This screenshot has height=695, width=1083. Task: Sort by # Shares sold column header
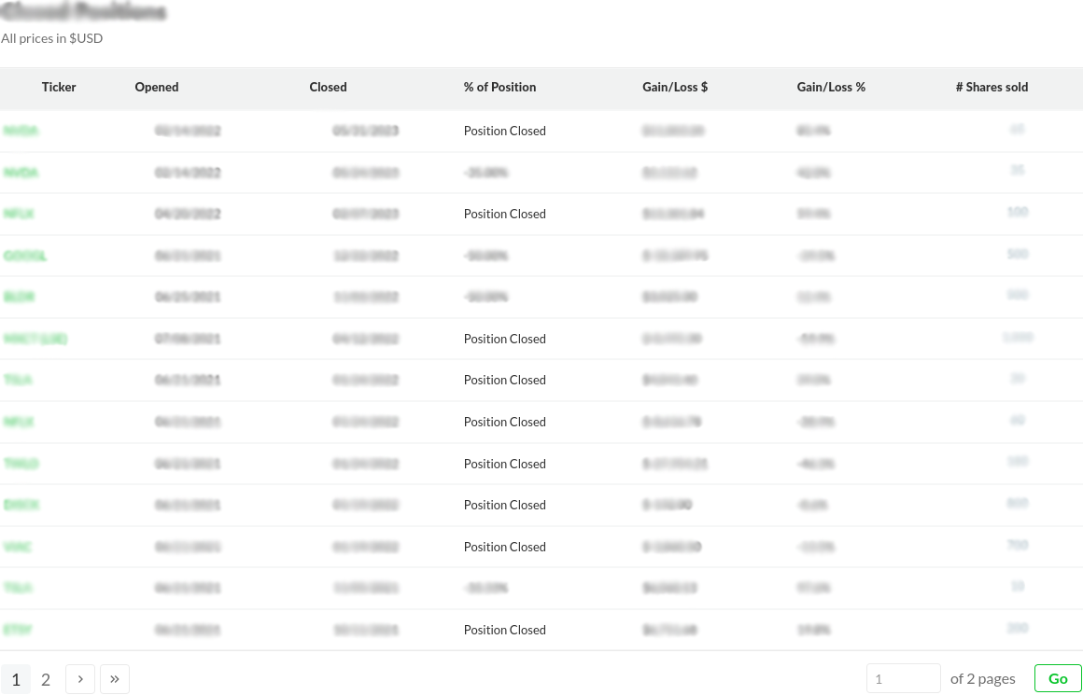coord(992,87)
